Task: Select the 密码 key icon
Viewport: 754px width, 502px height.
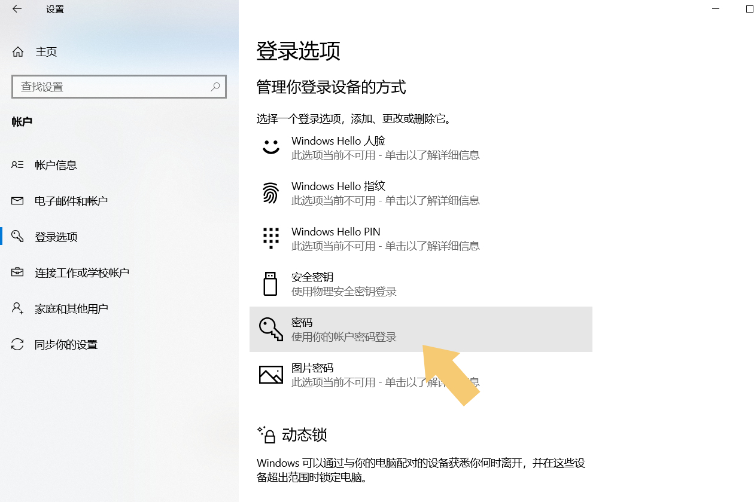Action: [x=270, y=329]
